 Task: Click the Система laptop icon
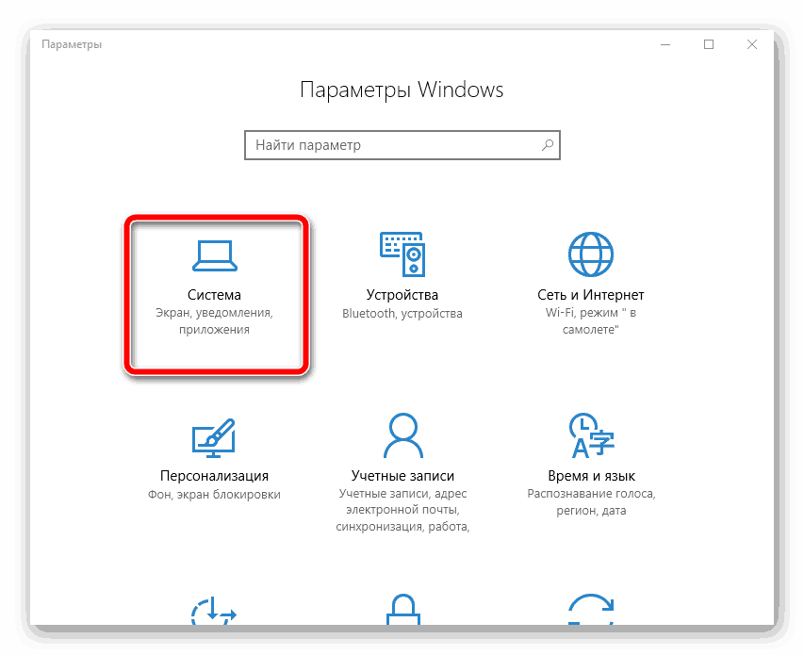214,253
